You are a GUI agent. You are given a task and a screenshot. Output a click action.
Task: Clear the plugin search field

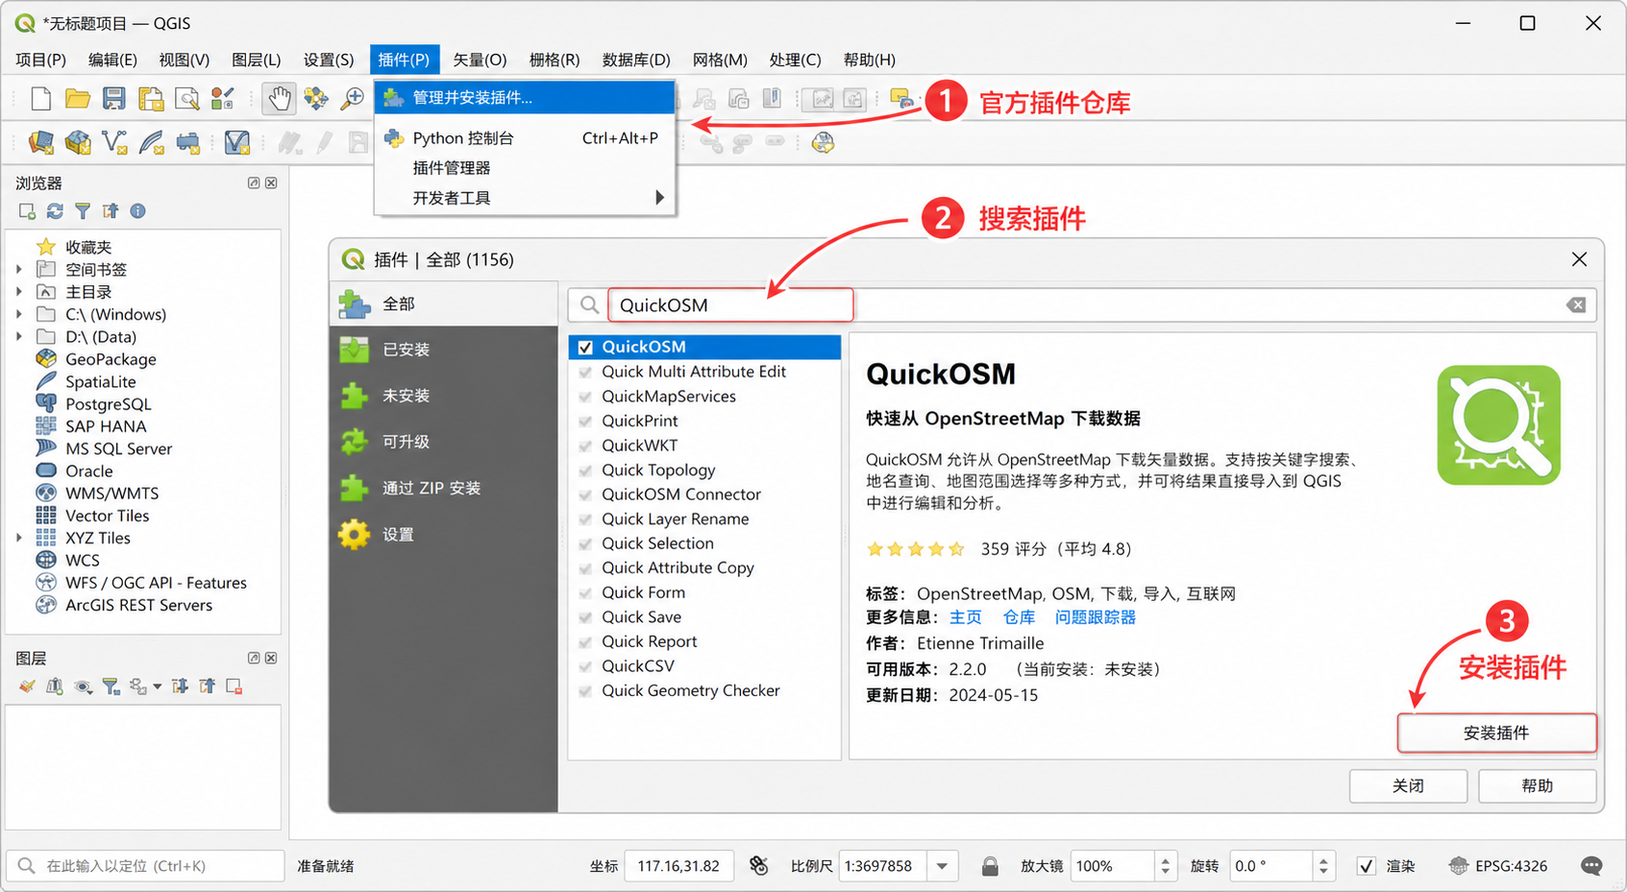point(1576,305)
